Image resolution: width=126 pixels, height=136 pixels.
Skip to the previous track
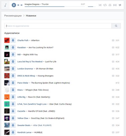click(x=18, y=5)
